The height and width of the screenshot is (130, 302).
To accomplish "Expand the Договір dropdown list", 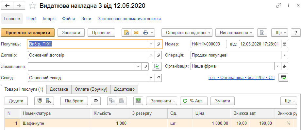I will point(151,55).
